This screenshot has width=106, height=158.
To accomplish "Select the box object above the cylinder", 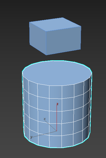I will coord(55,36).
